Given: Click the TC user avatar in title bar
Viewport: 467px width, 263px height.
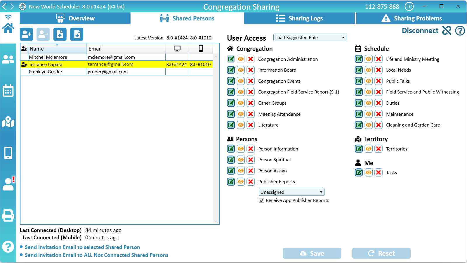Looking at the screenshot, I should (x=409, y=6).
